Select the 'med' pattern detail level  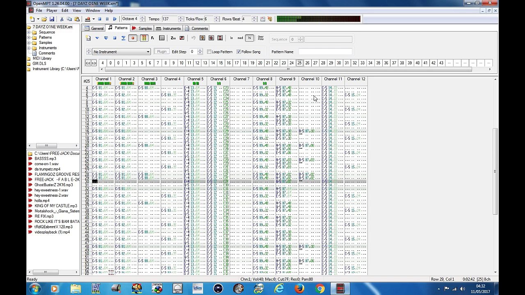pos(240,38)
